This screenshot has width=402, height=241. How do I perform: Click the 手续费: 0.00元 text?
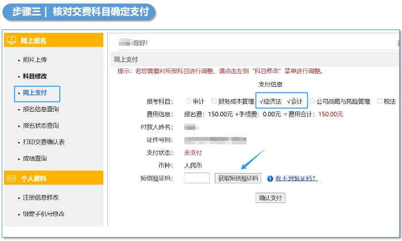tap(260, 114)
